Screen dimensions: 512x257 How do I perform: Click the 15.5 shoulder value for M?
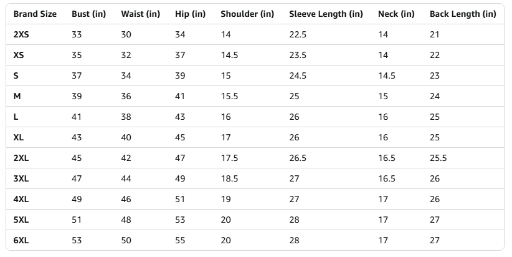[x=229, y=96]
